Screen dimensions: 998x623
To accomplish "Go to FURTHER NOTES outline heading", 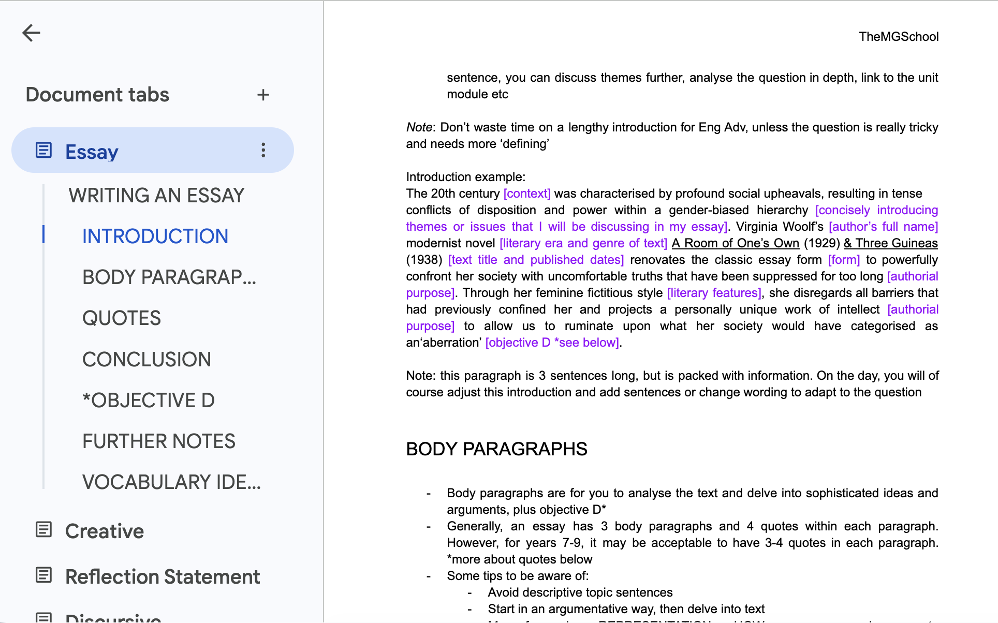I will 159,441.
